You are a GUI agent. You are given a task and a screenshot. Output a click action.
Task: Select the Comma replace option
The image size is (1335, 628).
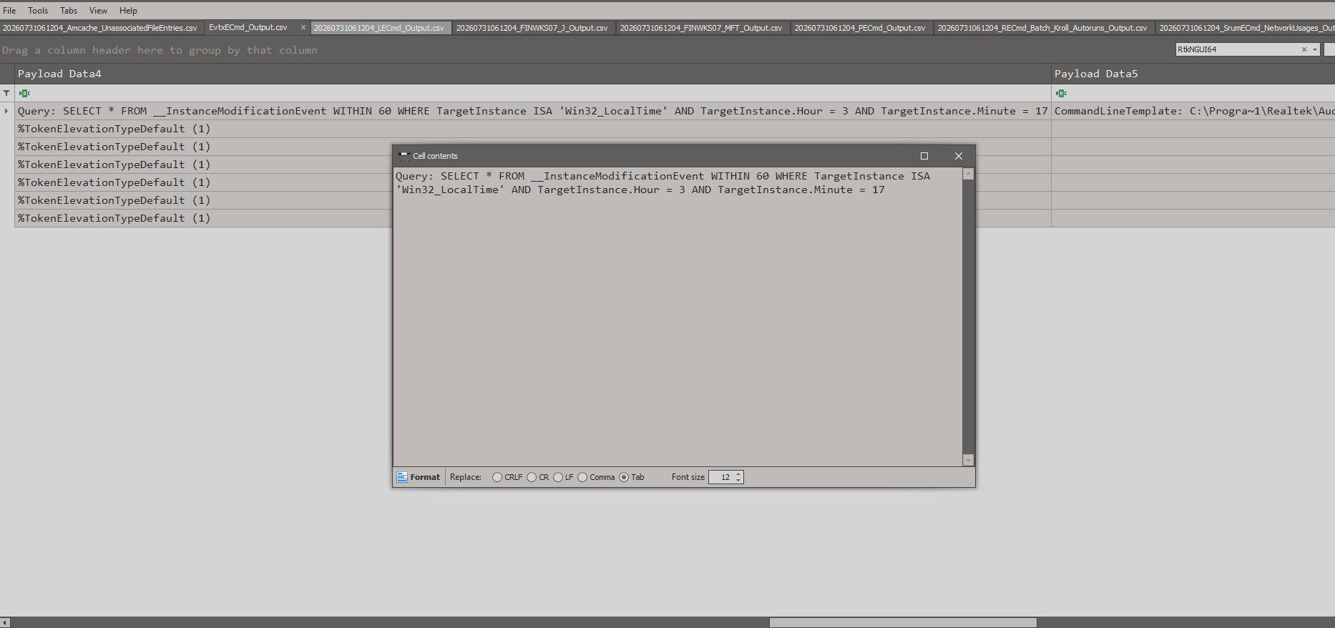pyautogui.click(x=582, y=477)
